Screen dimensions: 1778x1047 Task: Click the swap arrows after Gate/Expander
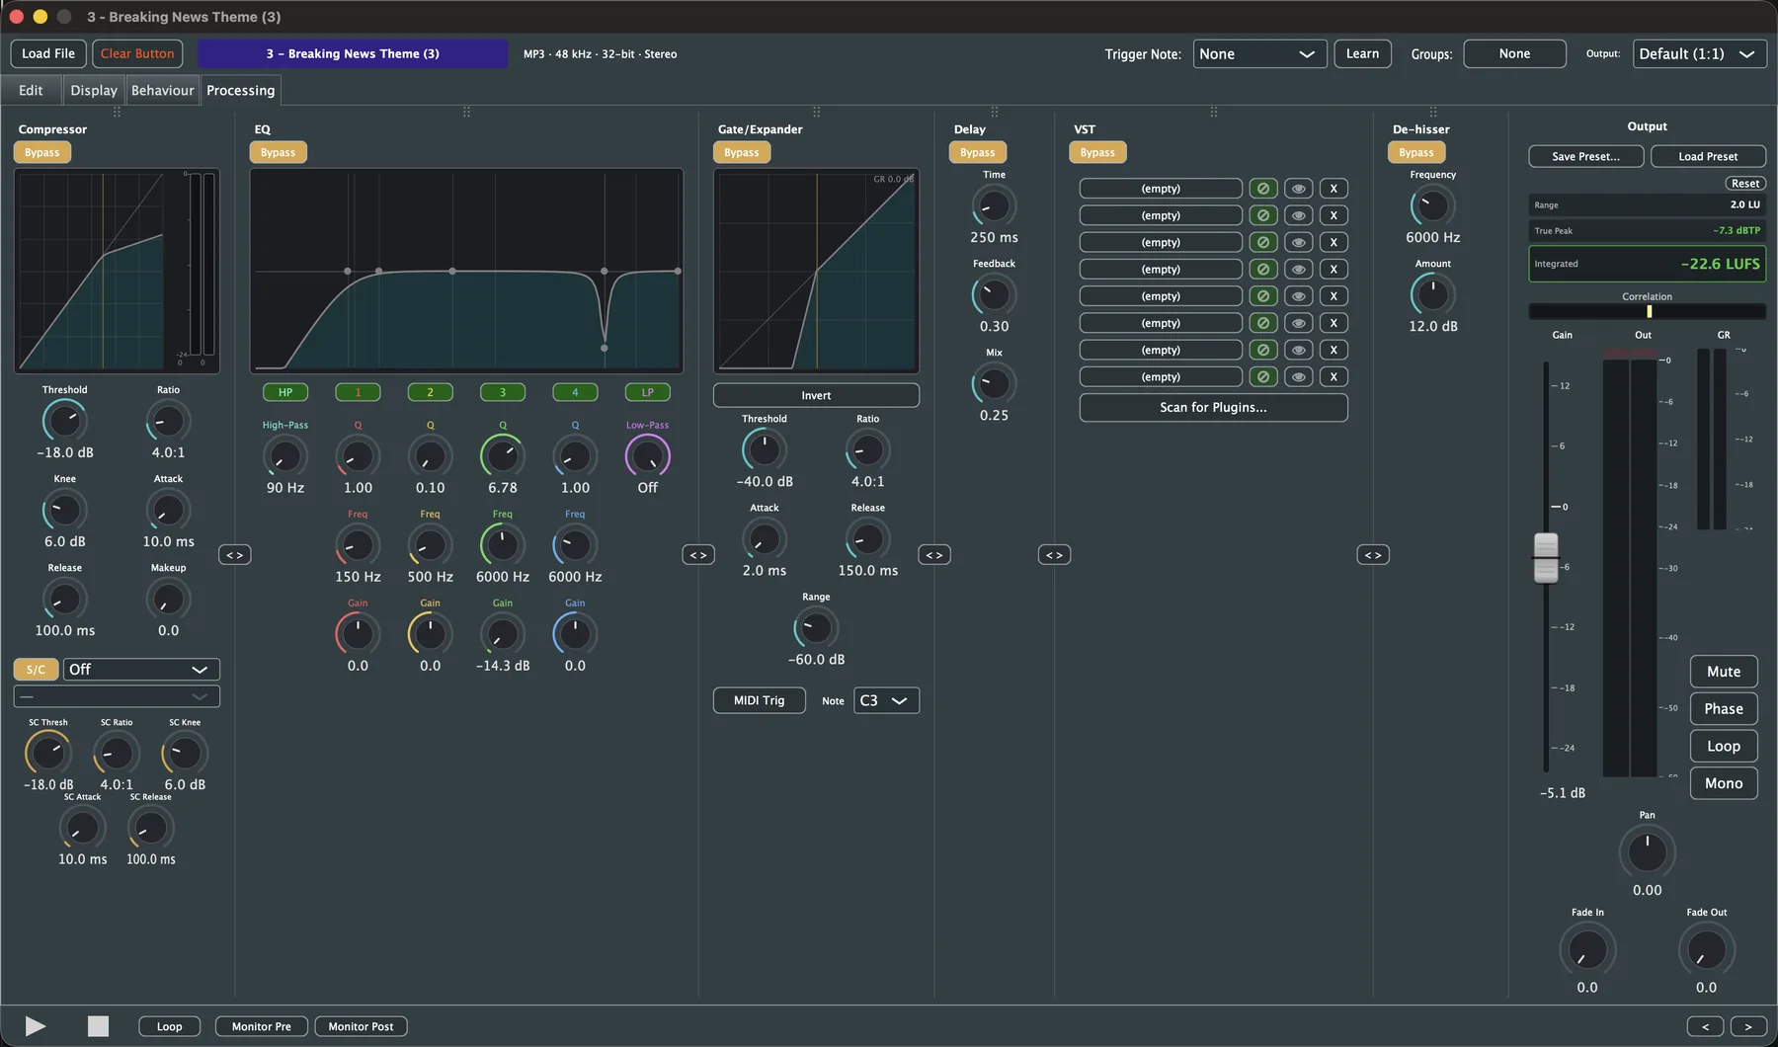934,555
